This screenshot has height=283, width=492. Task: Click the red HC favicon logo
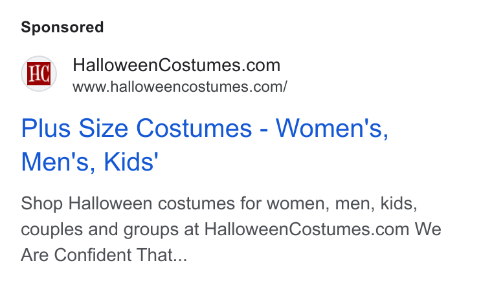[39, 74]
